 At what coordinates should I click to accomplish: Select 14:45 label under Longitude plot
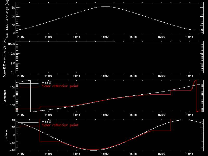click(x=76, y=115)
